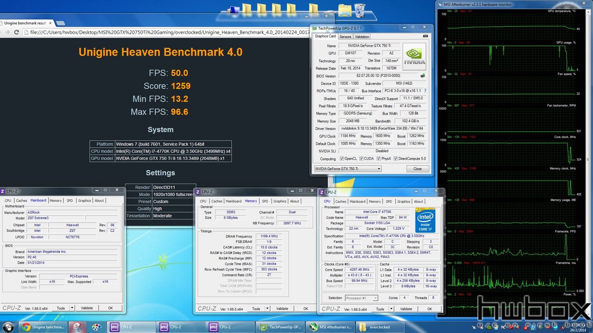This screenshot has width=593, height=333.
Task: Click the Core Speed value 4297.46 MHz
Action: pos(360,270)
